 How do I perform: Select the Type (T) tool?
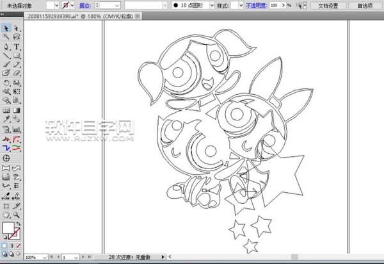point(17,47)
